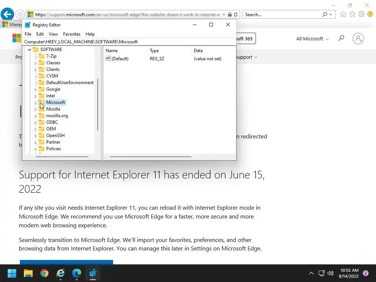
Task: Open the address bar history dropdown arrow
Action: [x=224, y=15]
